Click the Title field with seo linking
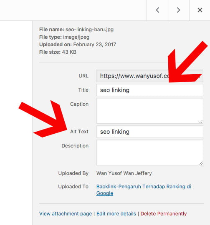This screenshot has height=225, width=210. point(150,90)
